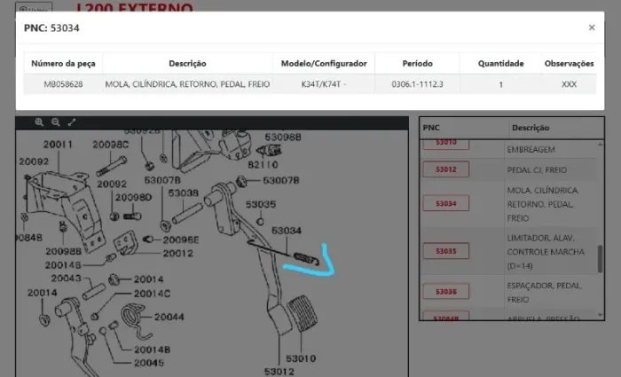Image resolution: width=621 pixels, height=377 pixels.
Task: Open PNC 53035 from parts list
Action: click(446, 252)
